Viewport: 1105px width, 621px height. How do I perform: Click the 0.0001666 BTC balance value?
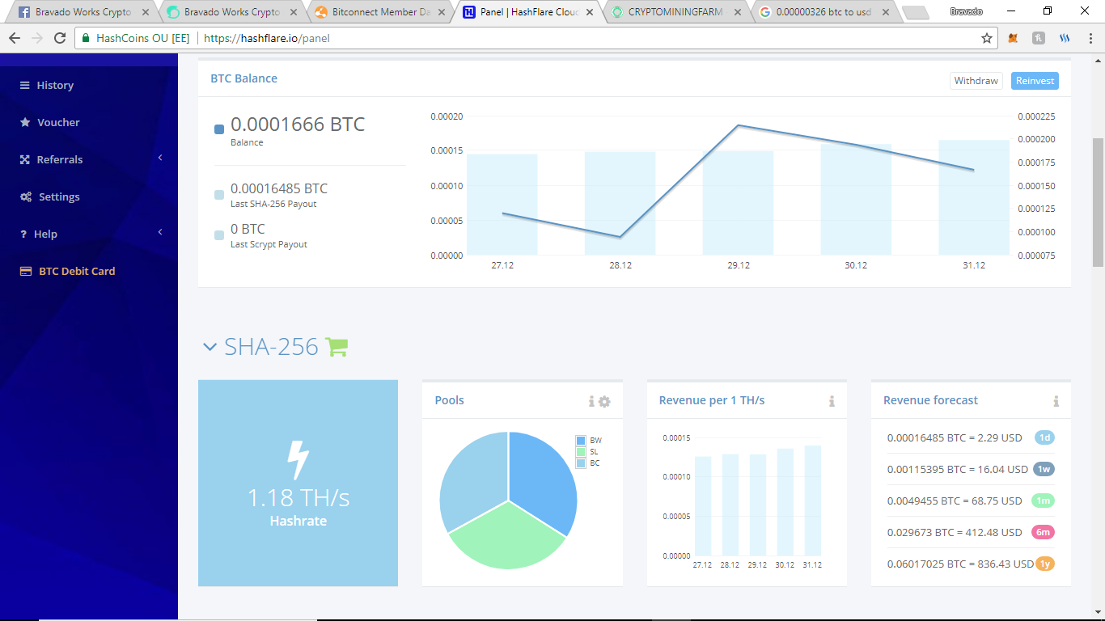click(298, 125)
